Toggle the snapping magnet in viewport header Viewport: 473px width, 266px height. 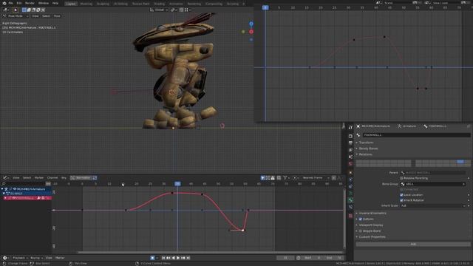[181, 10]
